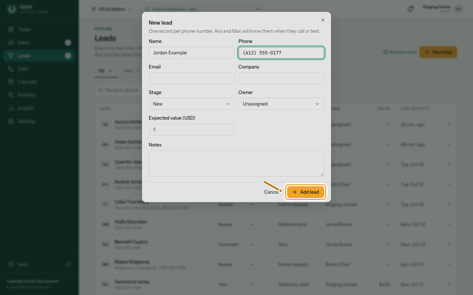The width and height of the screenshot is (473, 295).
Task: Click the $425 value in Desmond Varley row
Action: click(385, 285)
